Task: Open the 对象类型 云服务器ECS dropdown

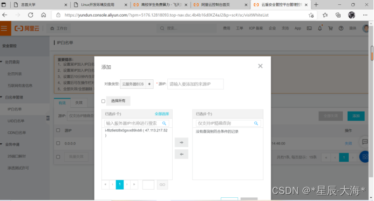Action: click(x=137, y=84)
